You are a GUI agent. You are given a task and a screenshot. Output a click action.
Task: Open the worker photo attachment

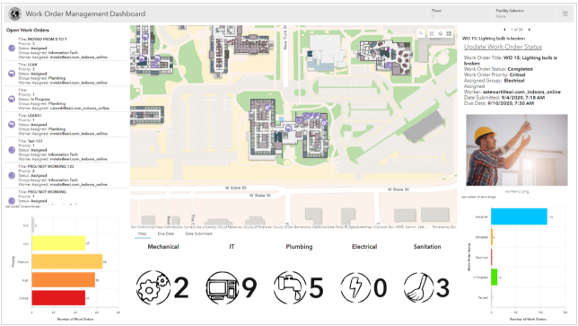(x=517, y=150)
